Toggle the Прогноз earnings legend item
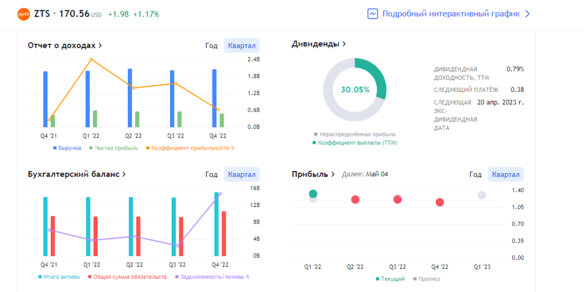 pyautogui.click(x=427, y=279)
